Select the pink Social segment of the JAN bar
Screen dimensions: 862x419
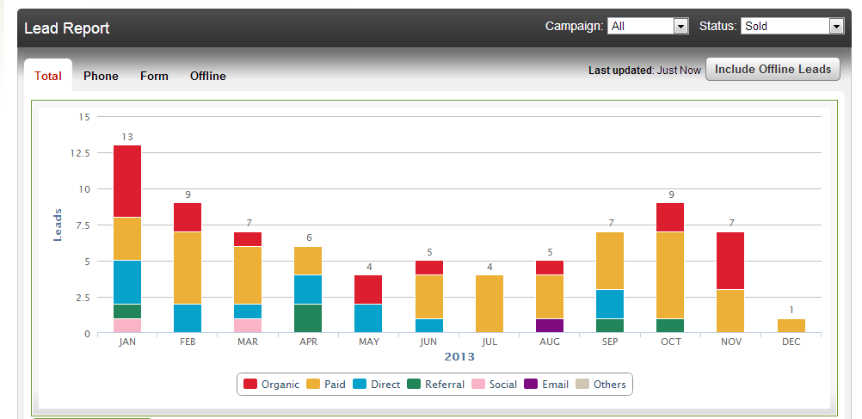point(127,325)
